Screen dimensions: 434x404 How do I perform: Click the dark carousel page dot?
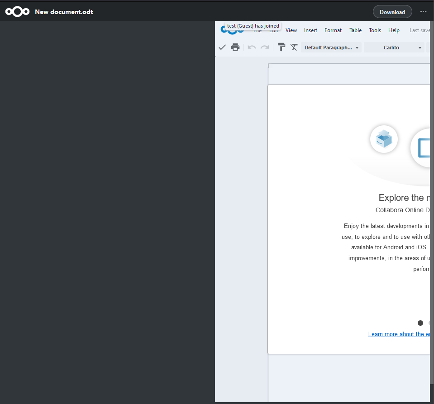(x=420, y=323)
